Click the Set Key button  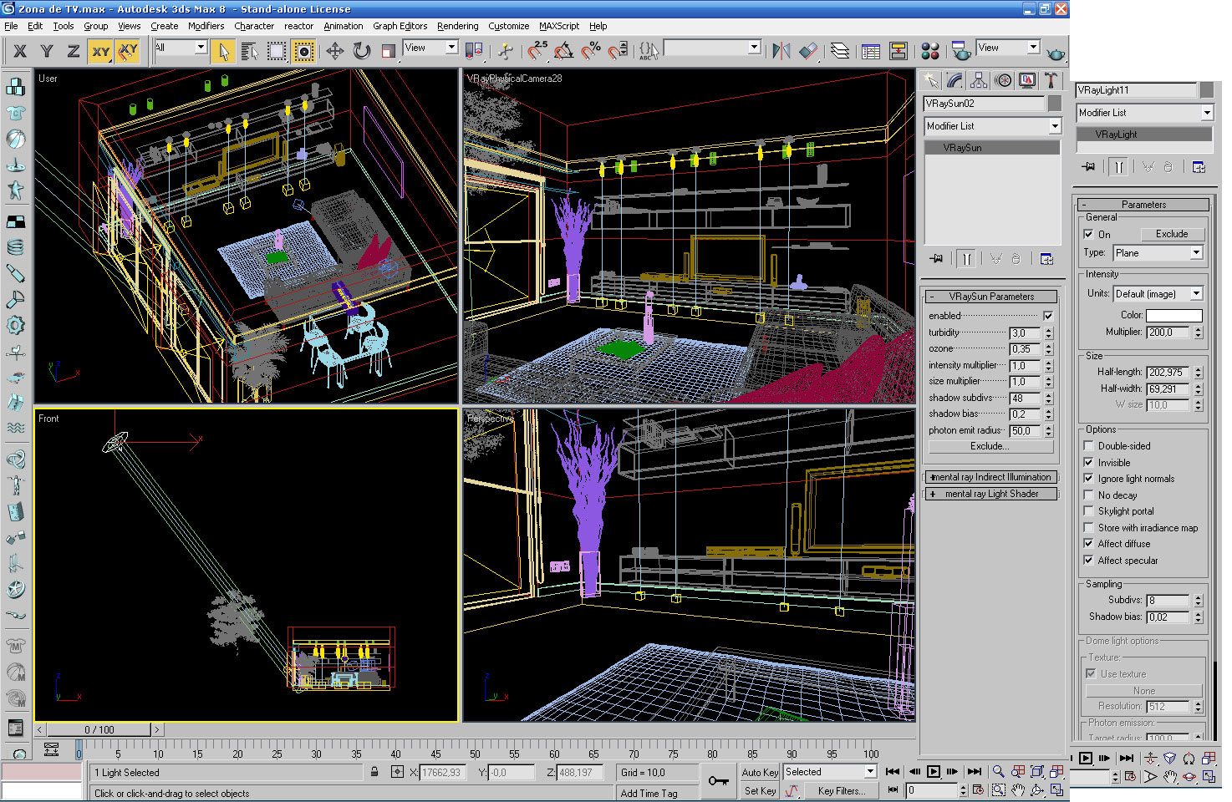tap(760, 790)
